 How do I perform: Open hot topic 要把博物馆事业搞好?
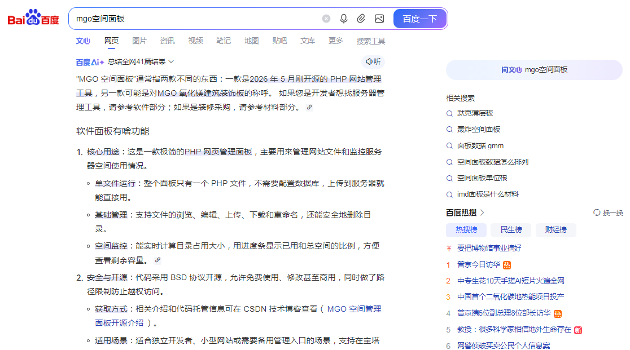(x=489, y=248)
